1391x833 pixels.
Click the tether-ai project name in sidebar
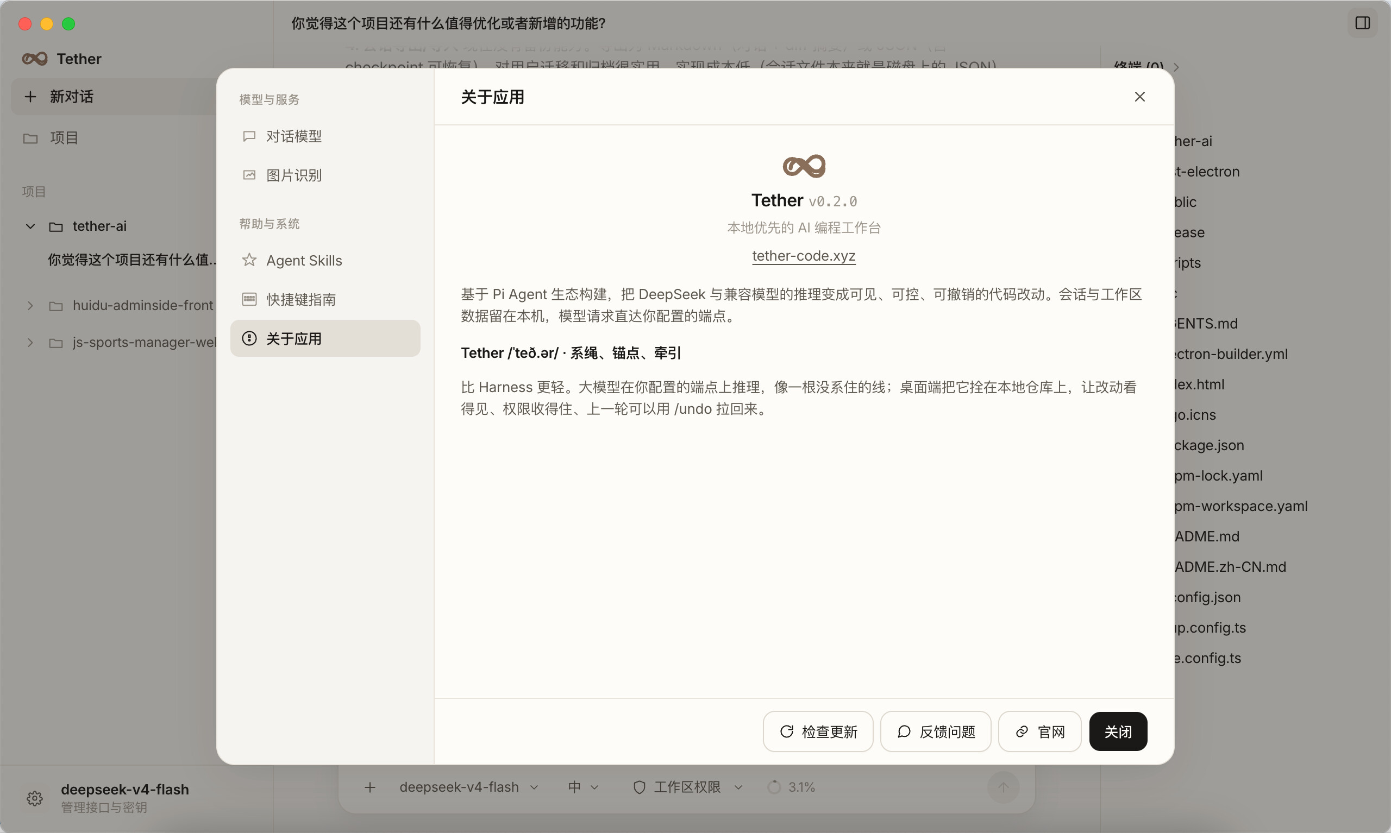99,226
